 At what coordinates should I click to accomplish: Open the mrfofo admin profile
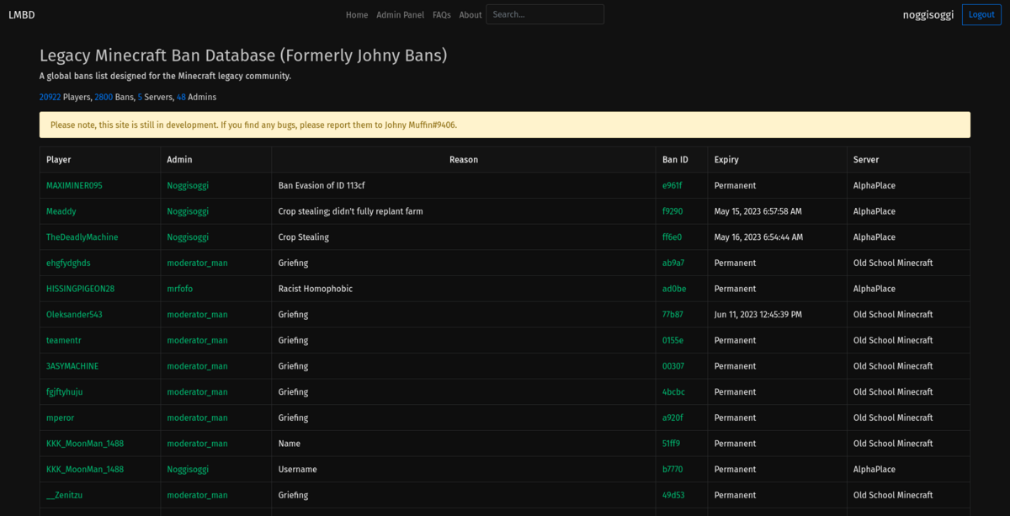(x=178, y=288)
